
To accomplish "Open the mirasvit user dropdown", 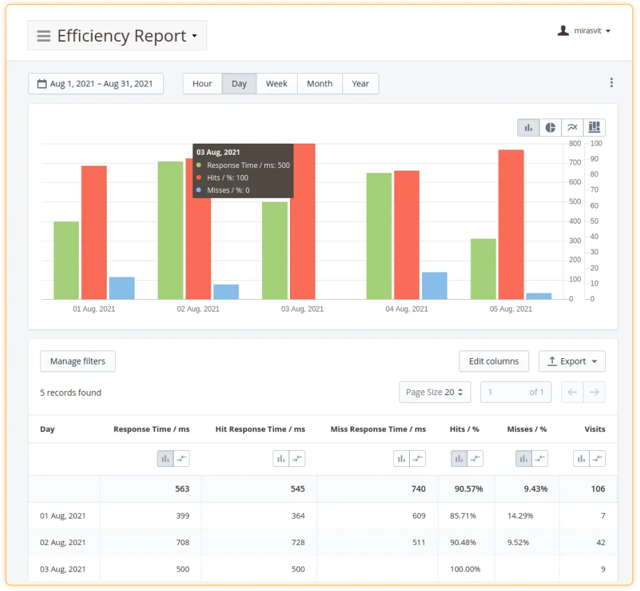I will click(584, 31).
